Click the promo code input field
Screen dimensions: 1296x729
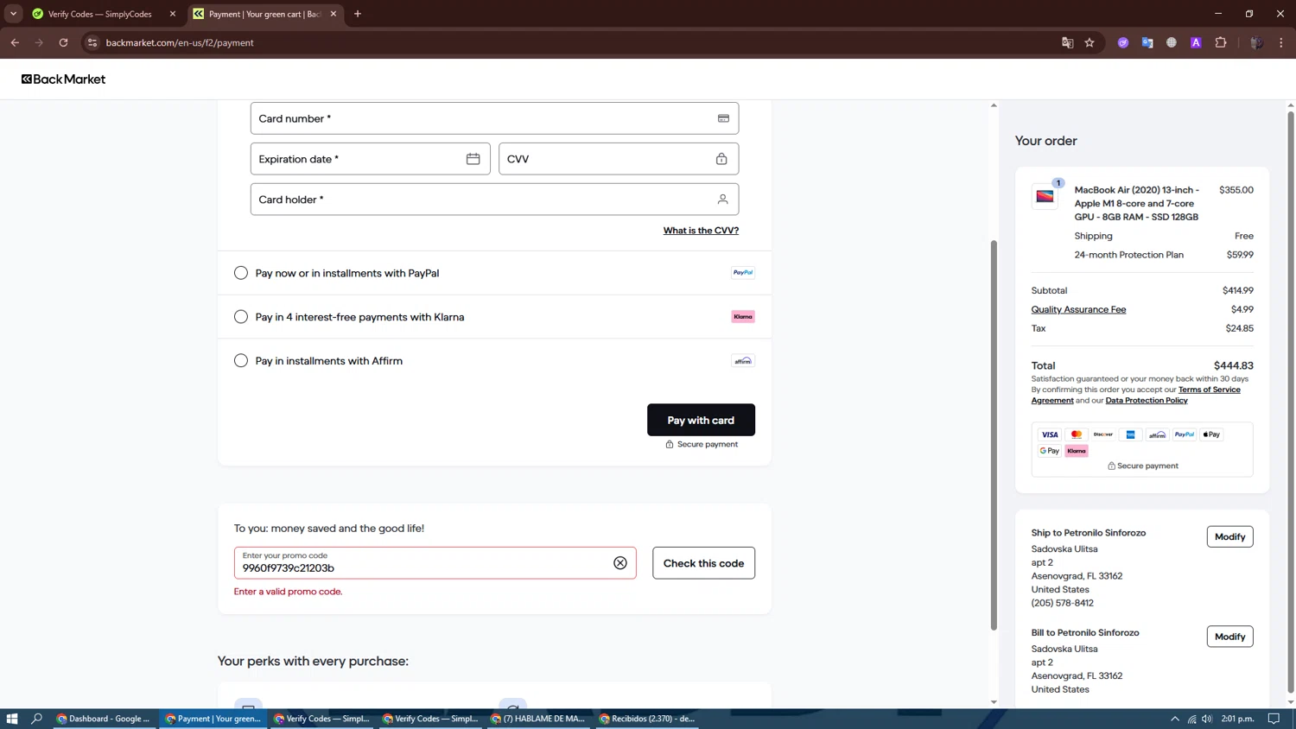coord(435,563)
